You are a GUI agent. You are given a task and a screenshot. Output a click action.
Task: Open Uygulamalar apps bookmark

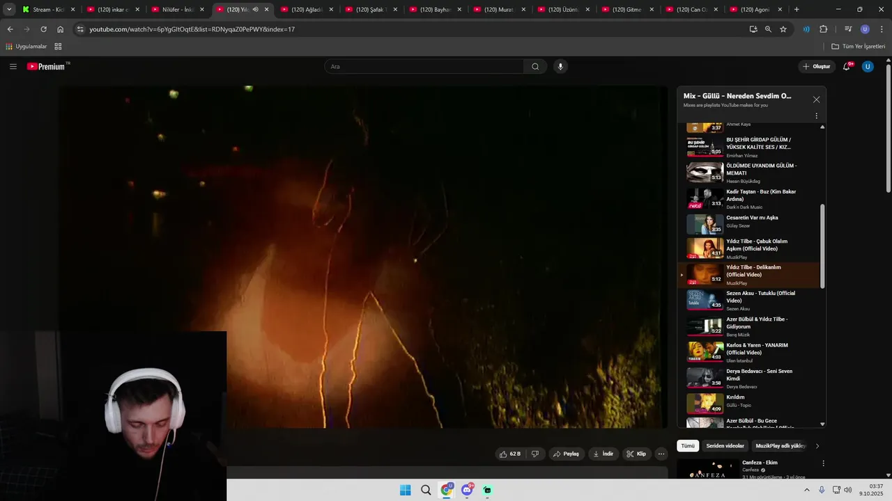(x=26, y=47)
